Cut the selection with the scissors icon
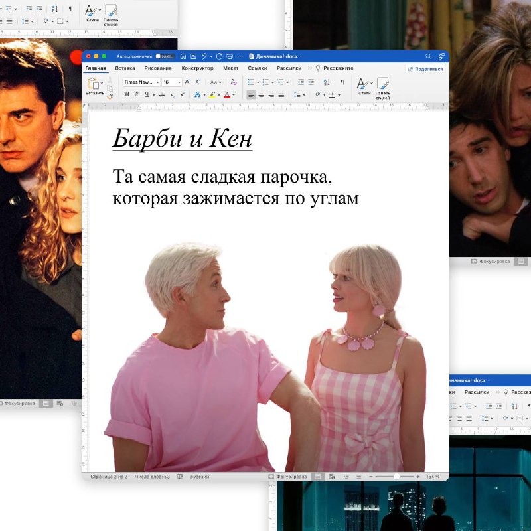This screenshot has width=531, height=531. tap(110, 80)
